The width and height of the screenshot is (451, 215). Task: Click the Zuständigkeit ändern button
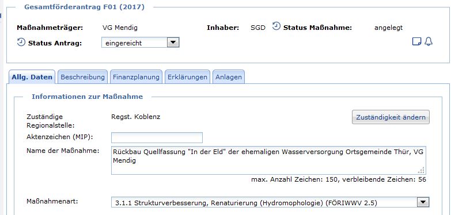coord(391,117)
